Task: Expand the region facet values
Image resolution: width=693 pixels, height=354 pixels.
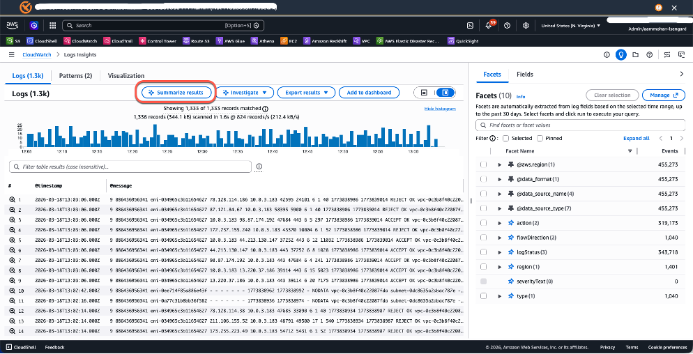Action: coord(499,266)
